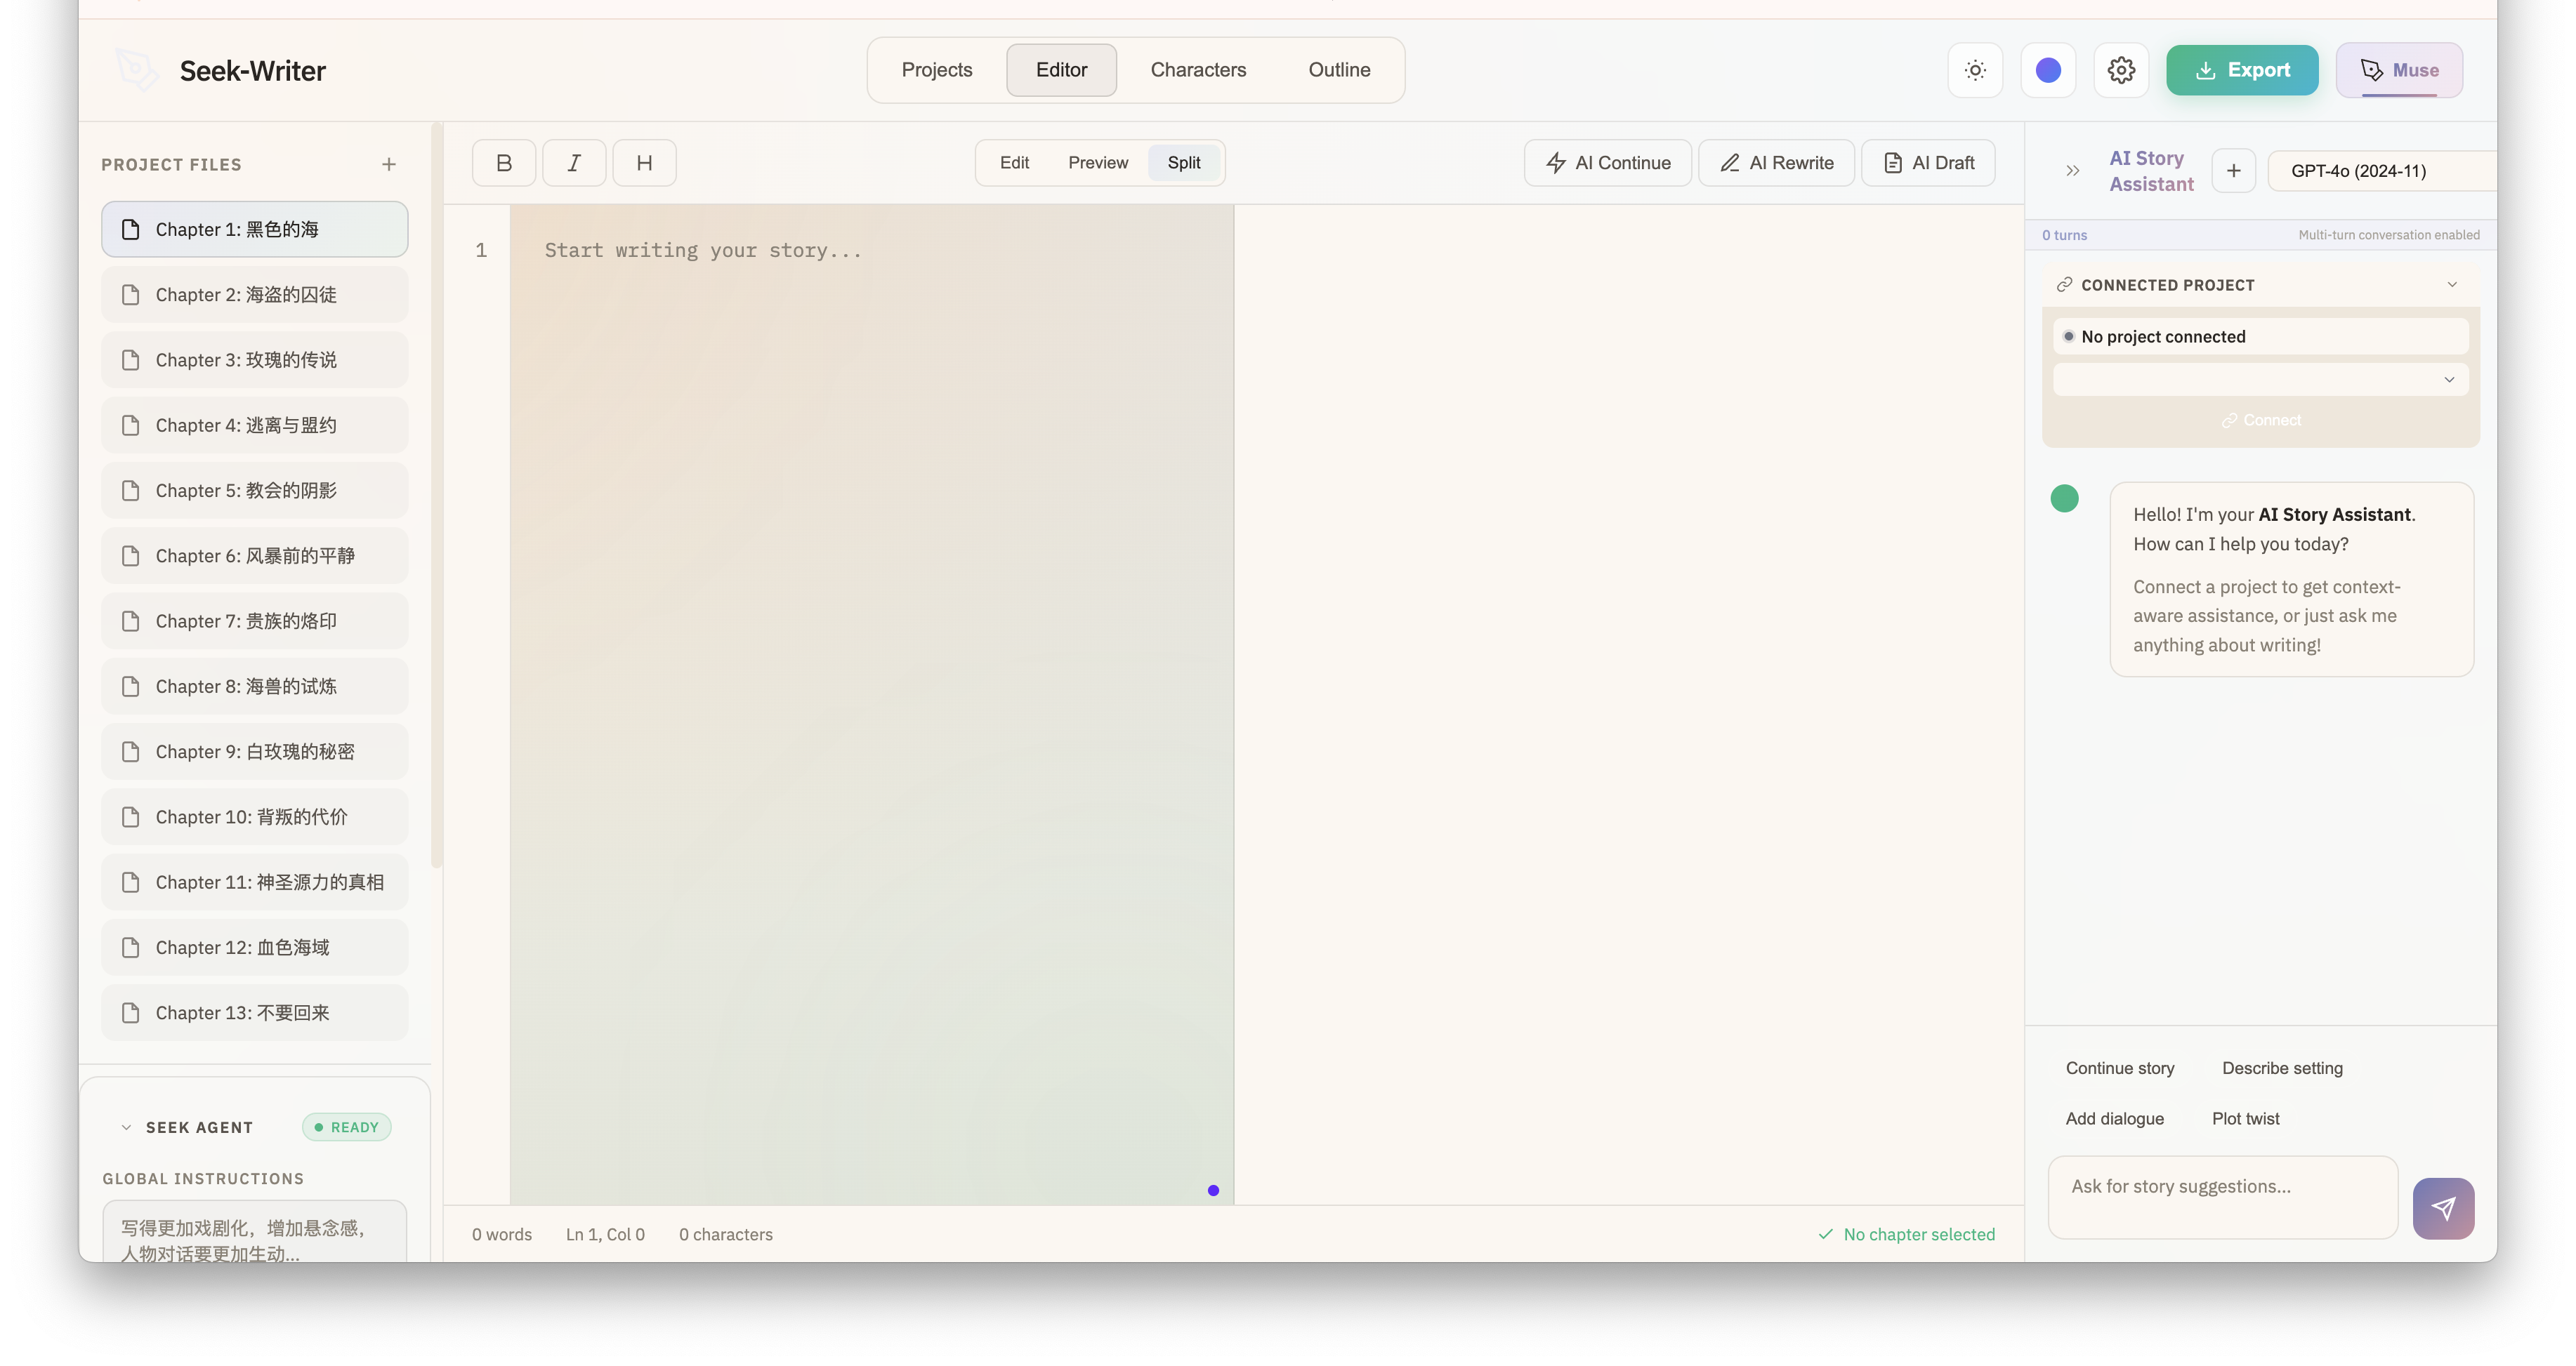
Task: Insert heading with H button
Action: (x=644, y=163)
